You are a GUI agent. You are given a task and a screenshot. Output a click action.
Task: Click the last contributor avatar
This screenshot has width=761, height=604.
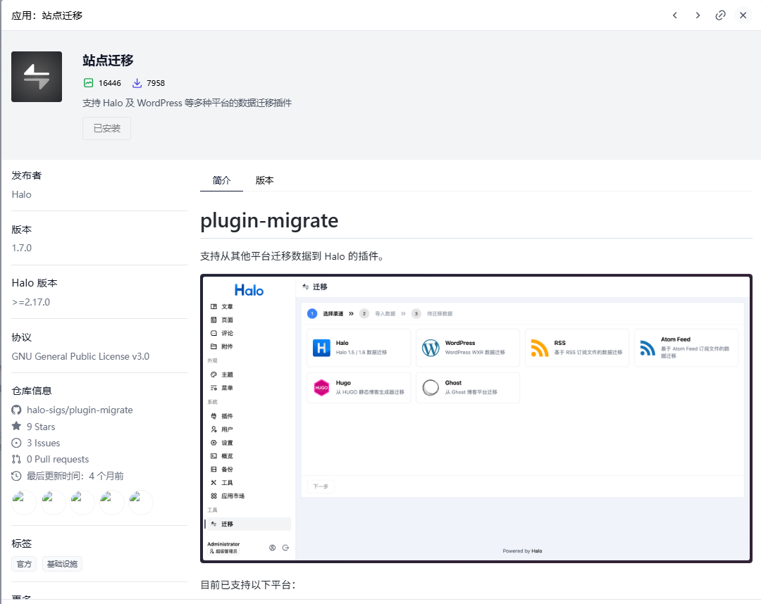pyautogui.click(x=141, y=503)
